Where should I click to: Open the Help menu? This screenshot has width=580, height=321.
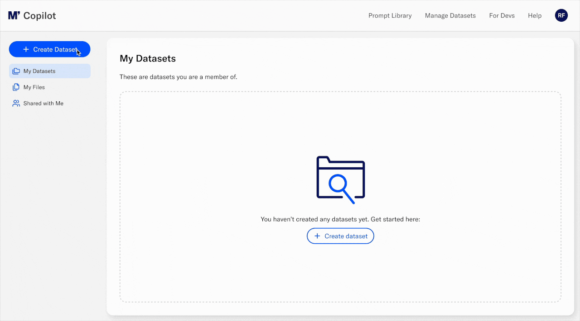[534, 15]
